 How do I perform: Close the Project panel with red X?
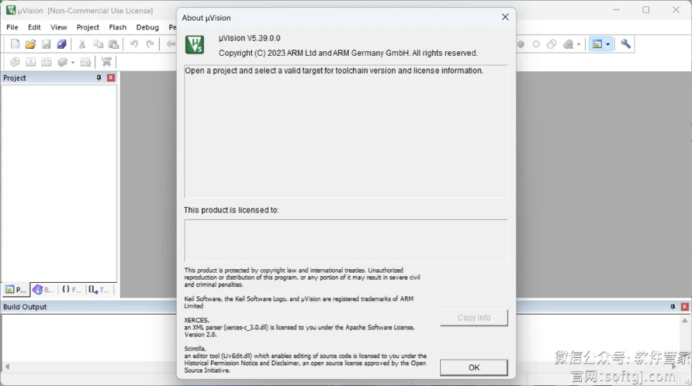(x=111, y=78)
